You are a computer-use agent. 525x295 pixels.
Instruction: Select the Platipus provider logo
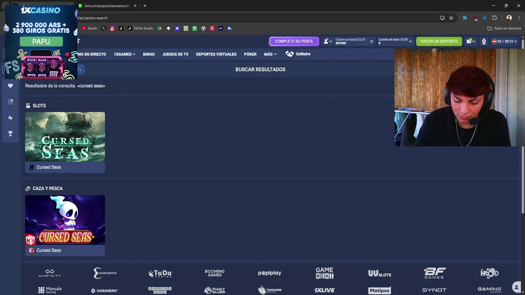(x=379, y=290)
